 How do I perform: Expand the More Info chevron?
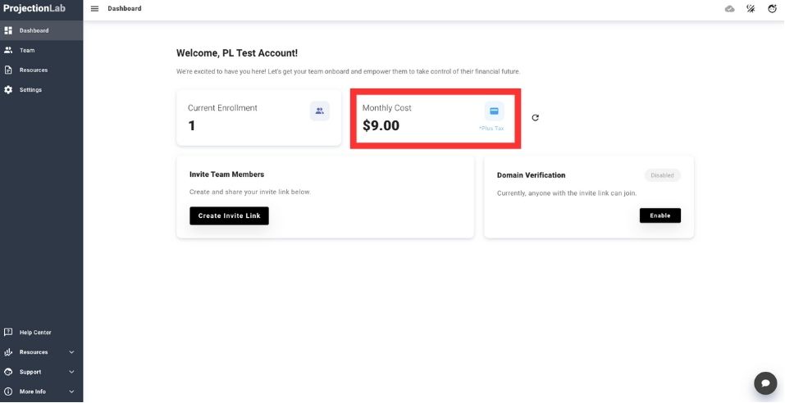pos(71,392)
